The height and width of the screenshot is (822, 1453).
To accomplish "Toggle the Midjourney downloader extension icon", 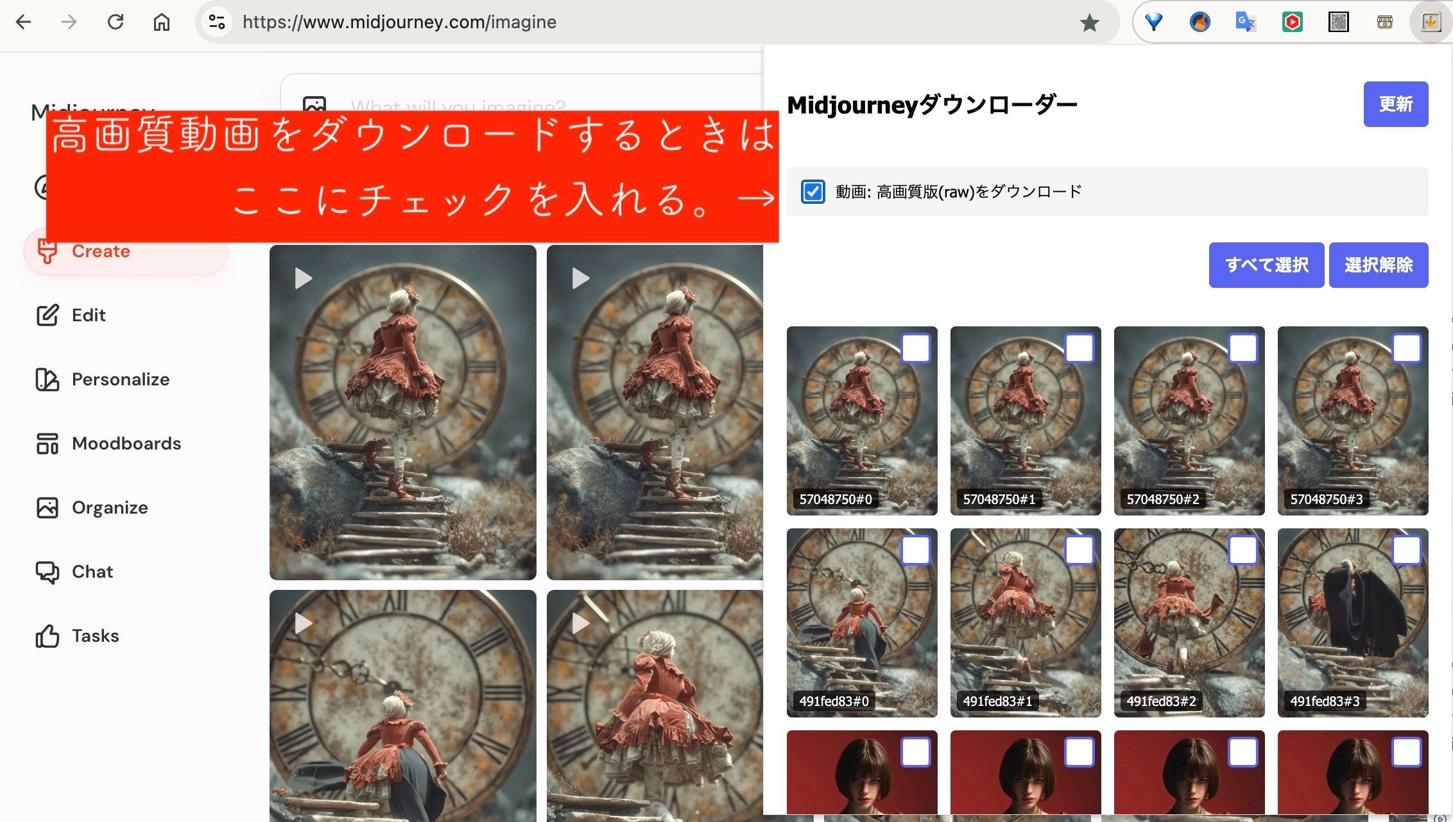I will (x=1431, y=22).
